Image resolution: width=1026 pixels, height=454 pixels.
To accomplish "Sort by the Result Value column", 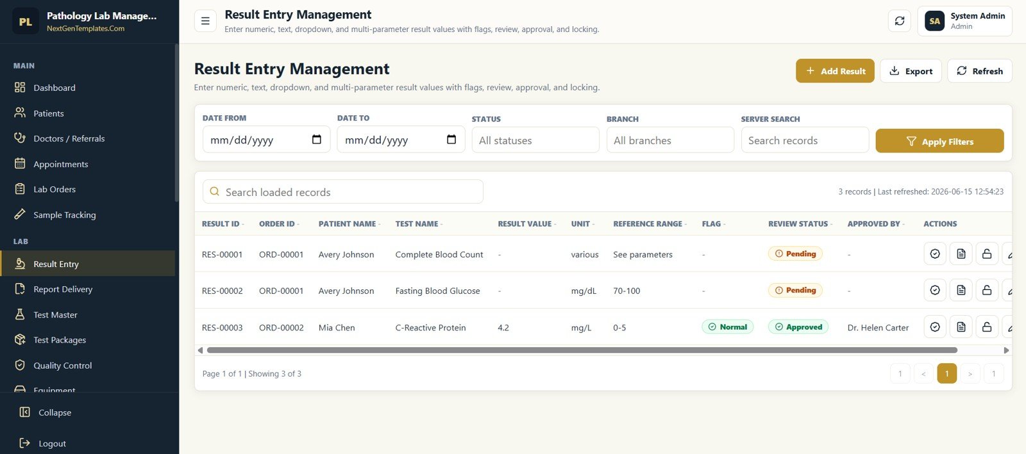I will point(527,223).
